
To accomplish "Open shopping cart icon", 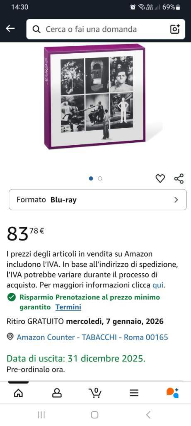I will point(95,393).
